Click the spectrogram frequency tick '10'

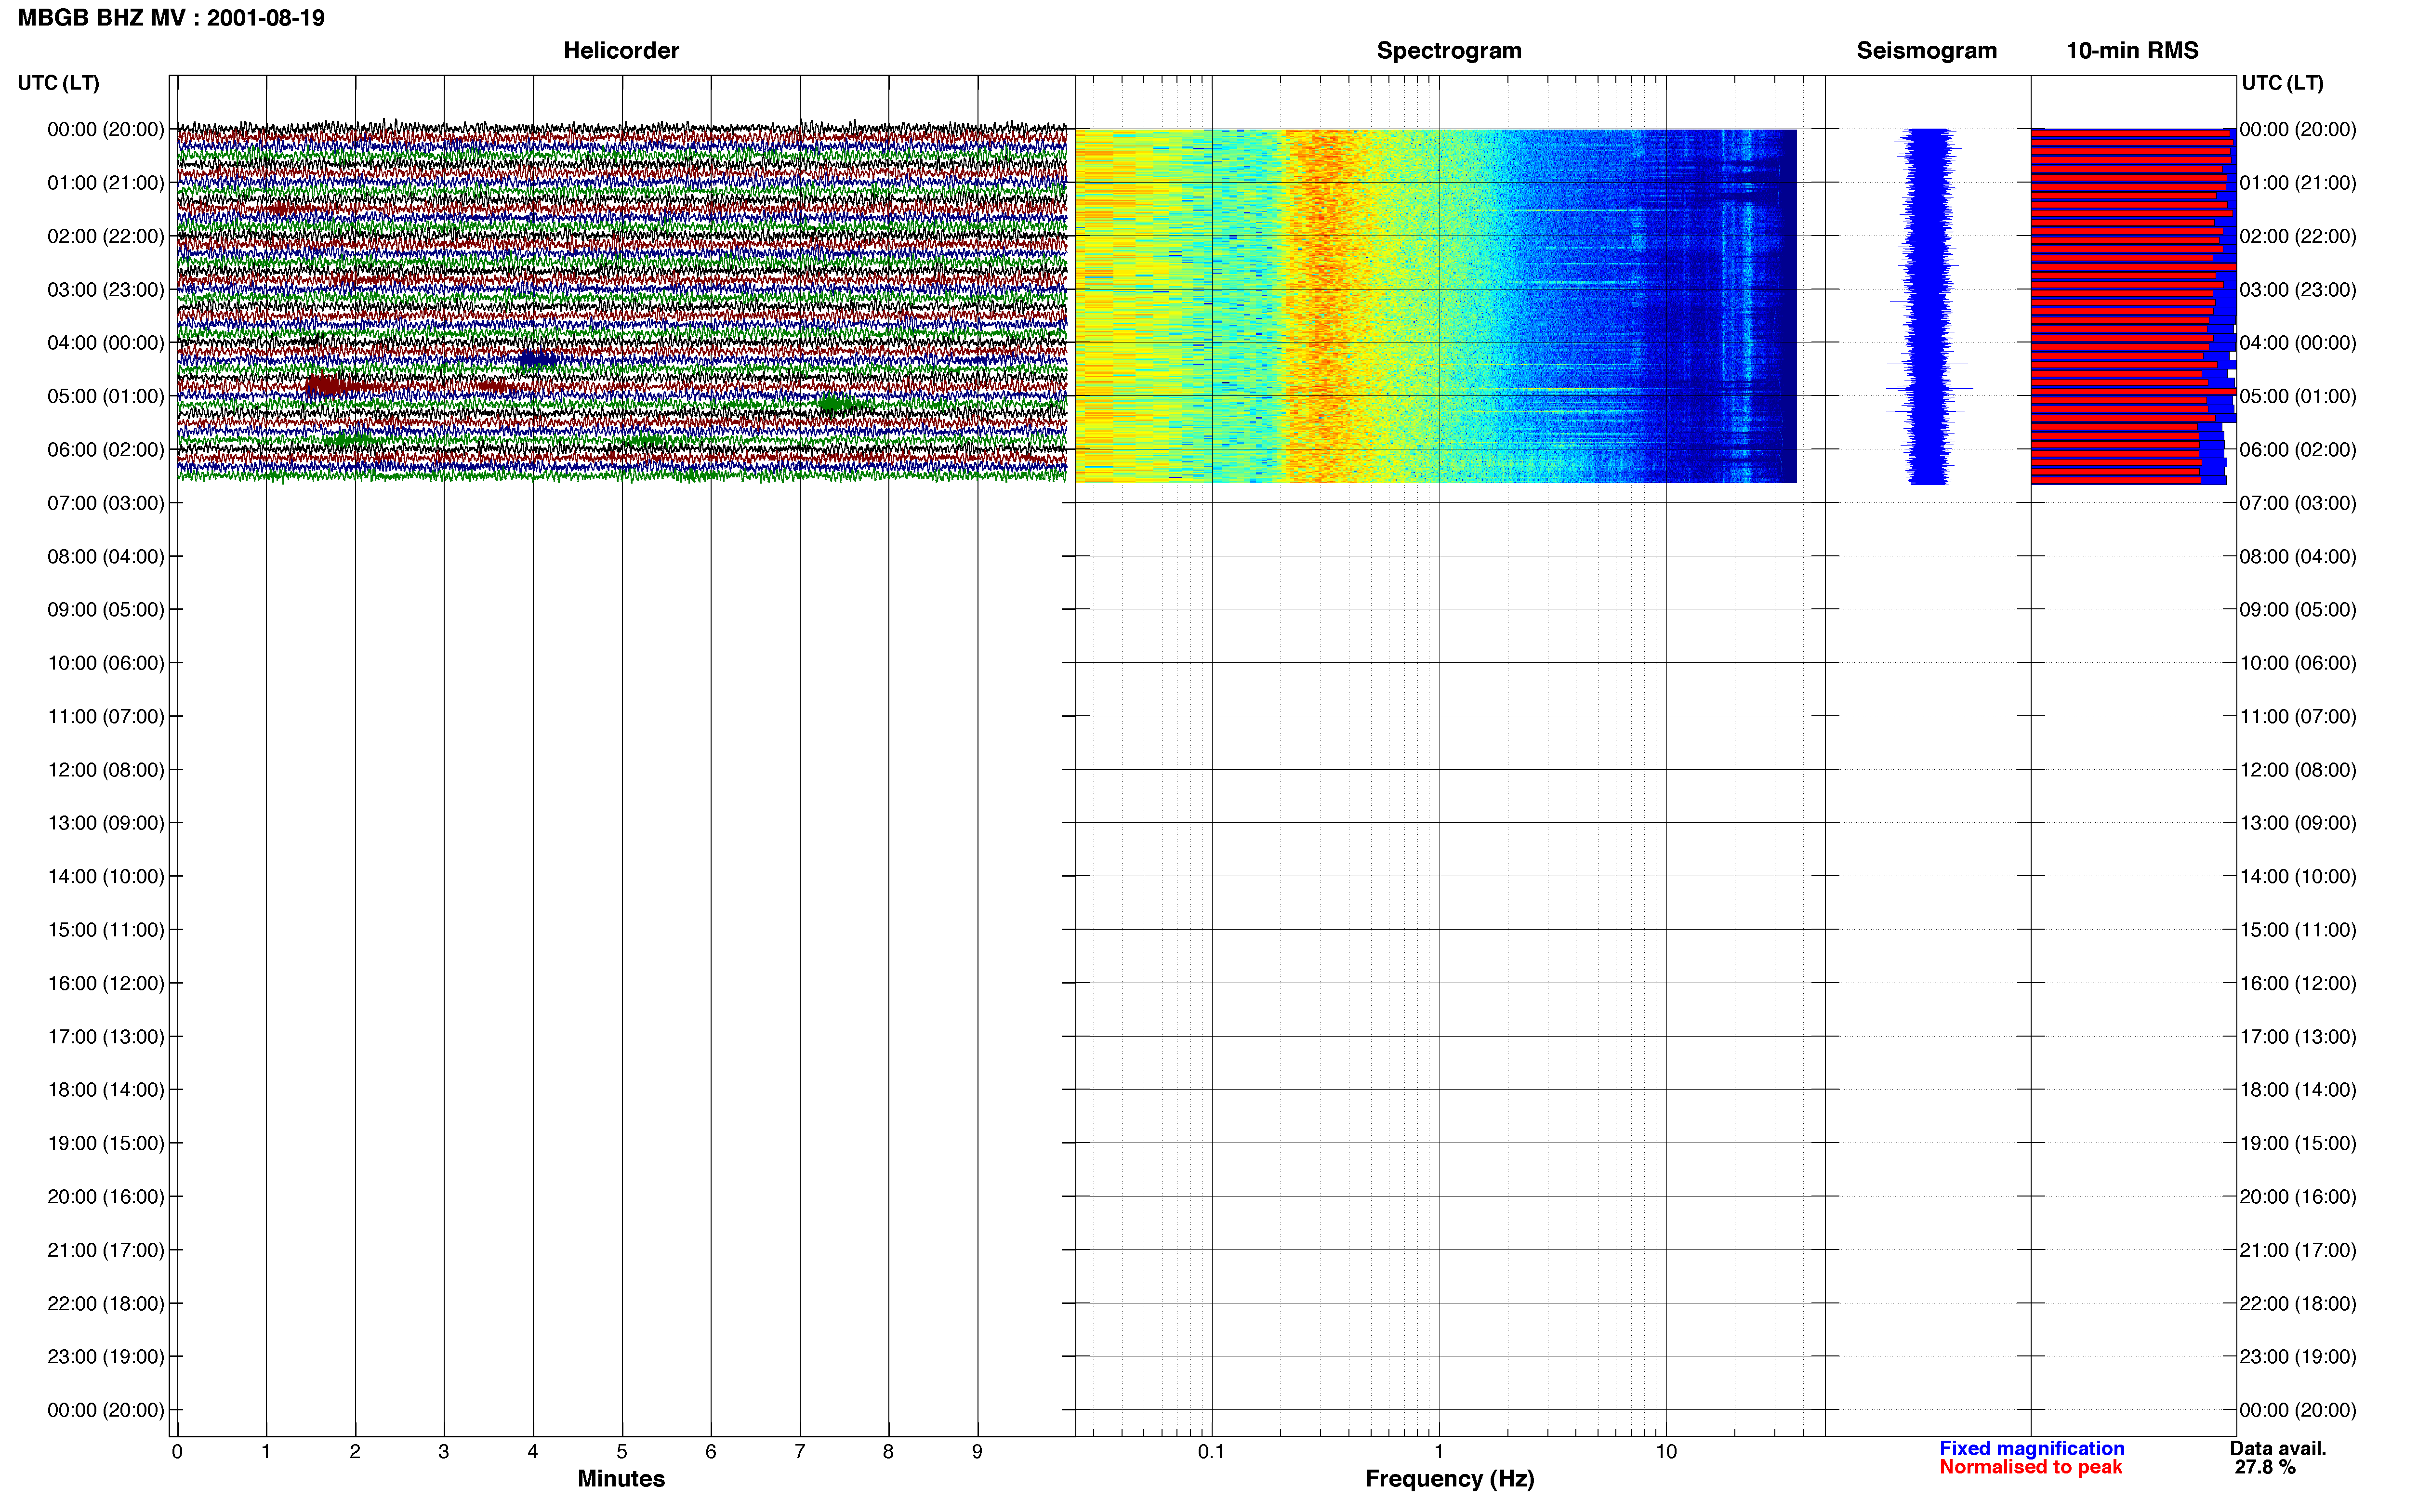pyautogui.click(x=1666, y=1452)
